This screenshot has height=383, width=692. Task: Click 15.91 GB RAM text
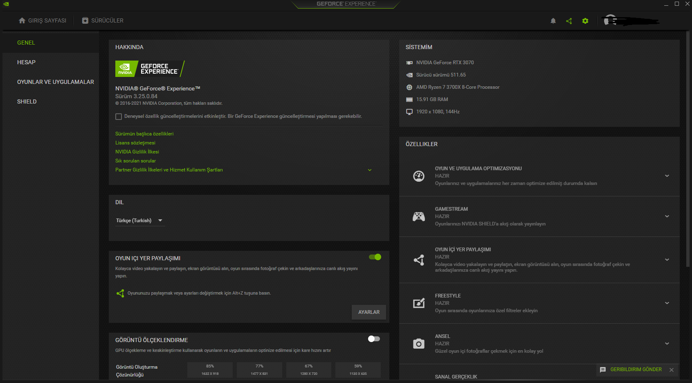pyautogui.click(x=432, y=99)
